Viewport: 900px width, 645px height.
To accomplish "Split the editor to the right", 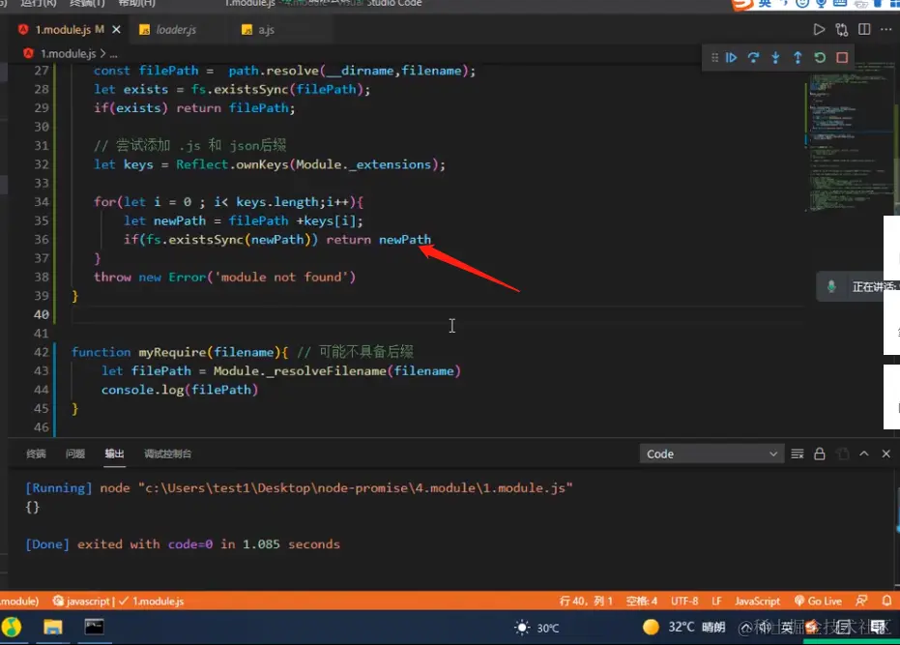I will 864,29.
